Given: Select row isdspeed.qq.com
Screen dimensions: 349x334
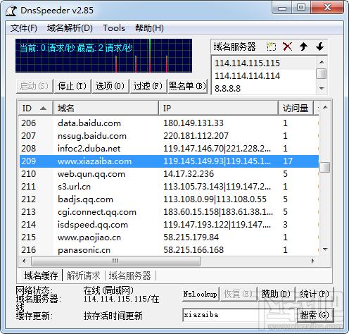Looking at the screenshot, I should (x=169, y=225).
